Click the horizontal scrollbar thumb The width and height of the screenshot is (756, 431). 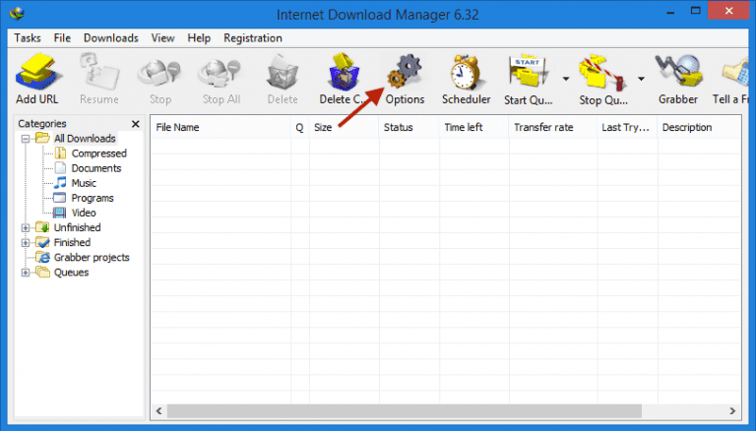tap(404, 411)
